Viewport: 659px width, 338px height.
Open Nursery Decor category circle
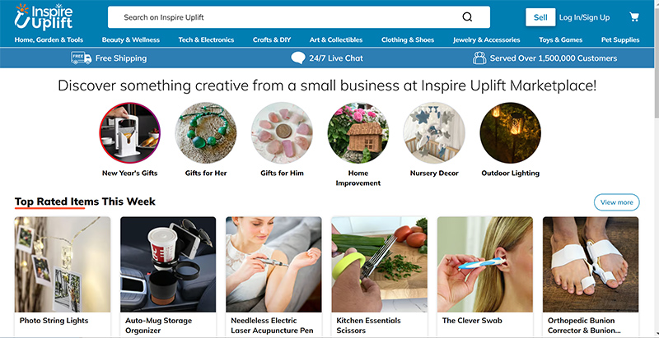434,133
